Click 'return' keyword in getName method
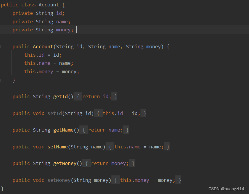 coord(97,130)
